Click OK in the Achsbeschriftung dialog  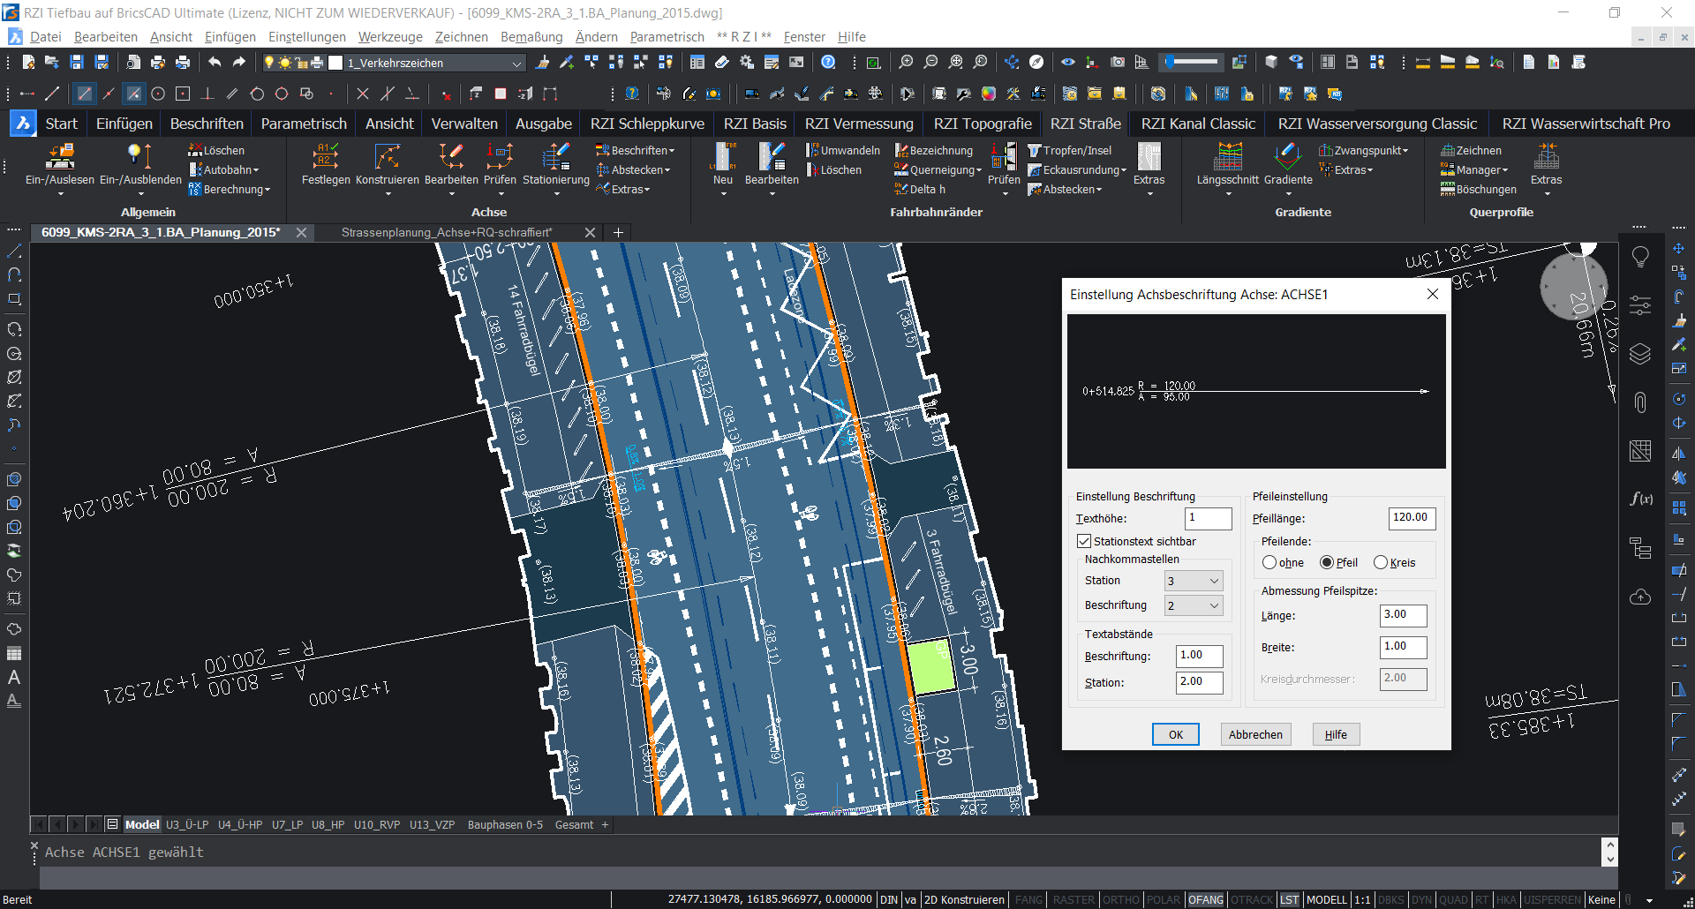click(1176, 734)
